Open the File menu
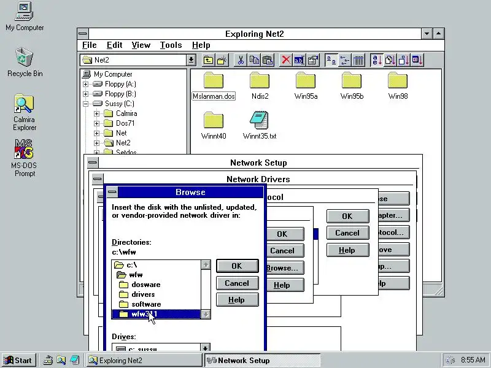Viewport: 491px width, 368px height. (90, 45)
